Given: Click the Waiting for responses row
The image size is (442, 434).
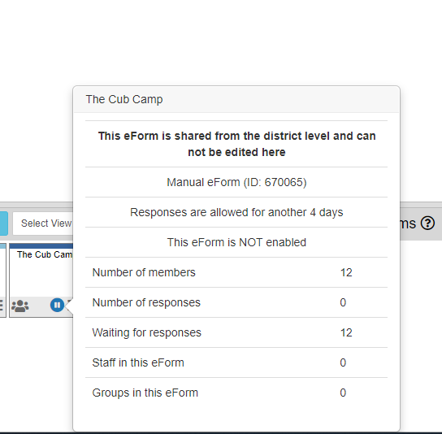Looking at the screenshot, I should [x=236, y=332].
